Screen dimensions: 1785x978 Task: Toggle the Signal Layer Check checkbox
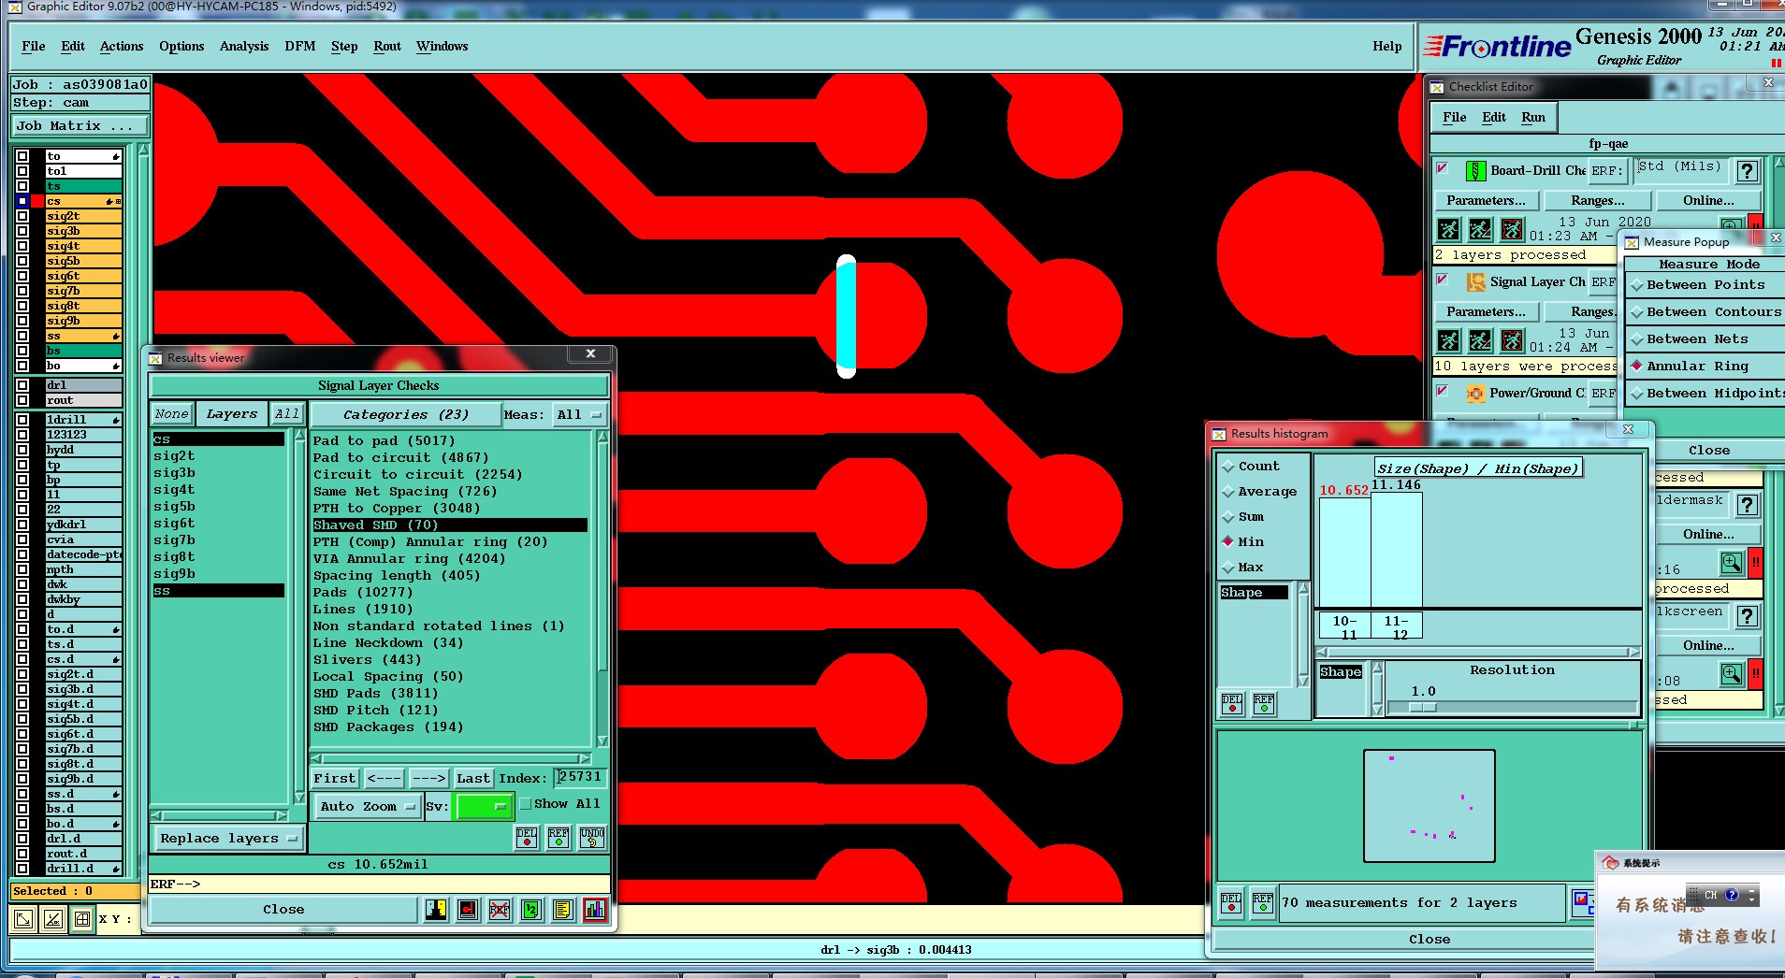1442,280
